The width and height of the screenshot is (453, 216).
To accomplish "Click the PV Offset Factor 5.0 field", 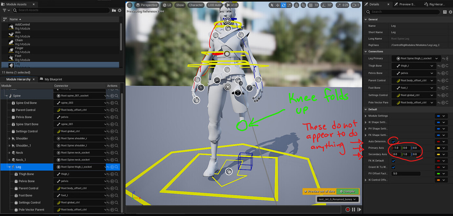I will (406, 173).
